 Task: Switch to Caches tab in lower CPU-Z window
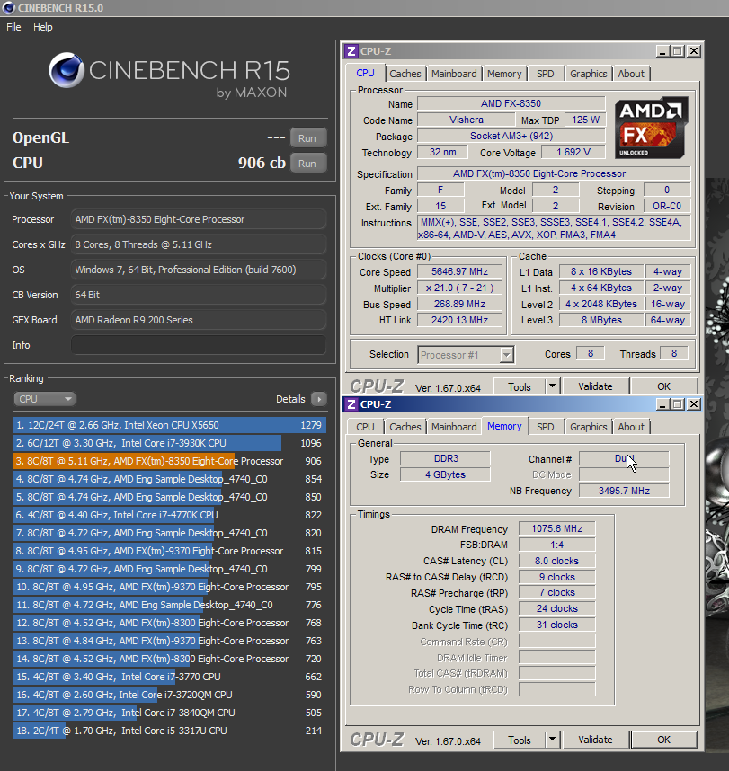[405, 427]
